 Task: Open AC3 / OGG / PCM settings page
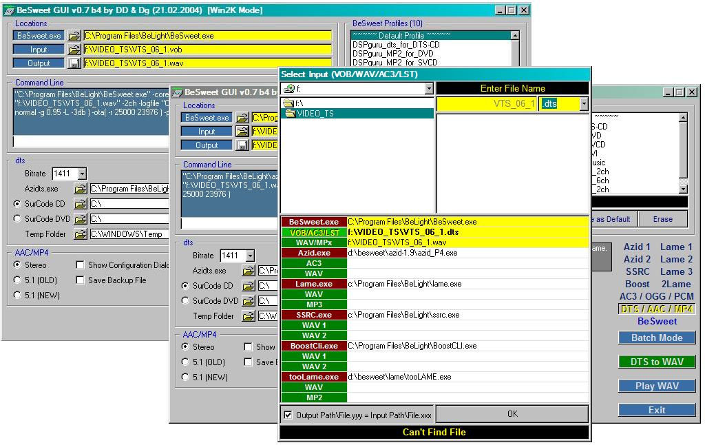point(656,296)
